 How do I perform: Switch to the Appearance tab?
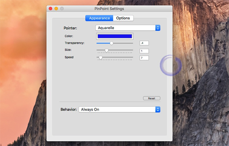pos(99,18)
